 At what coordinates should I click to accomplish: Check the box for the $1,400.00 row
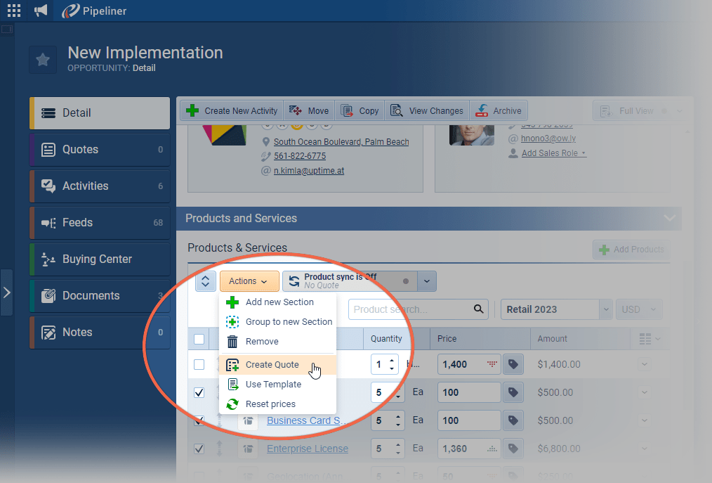(x=199, y=364)
